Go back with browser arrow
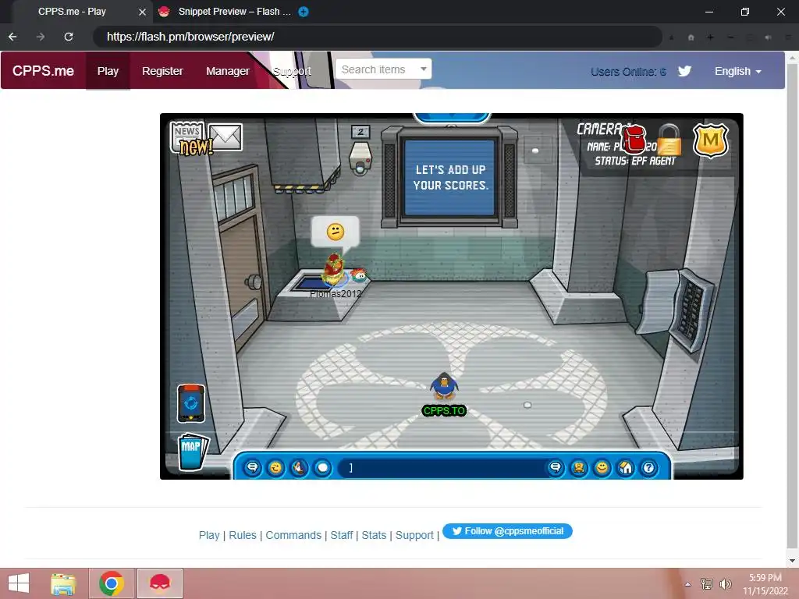 12,37
